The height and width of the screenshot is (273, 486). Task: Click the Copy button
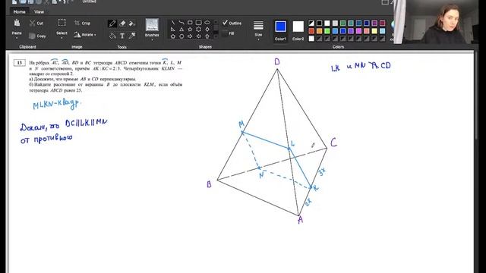click(x=37, y=36)
